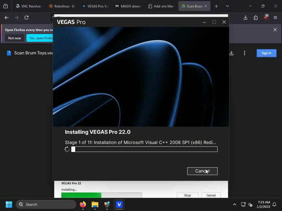Close the Scan Brum tab
Image resolution: width=282 pixels, height=211 pixels.
coord(206,6)
